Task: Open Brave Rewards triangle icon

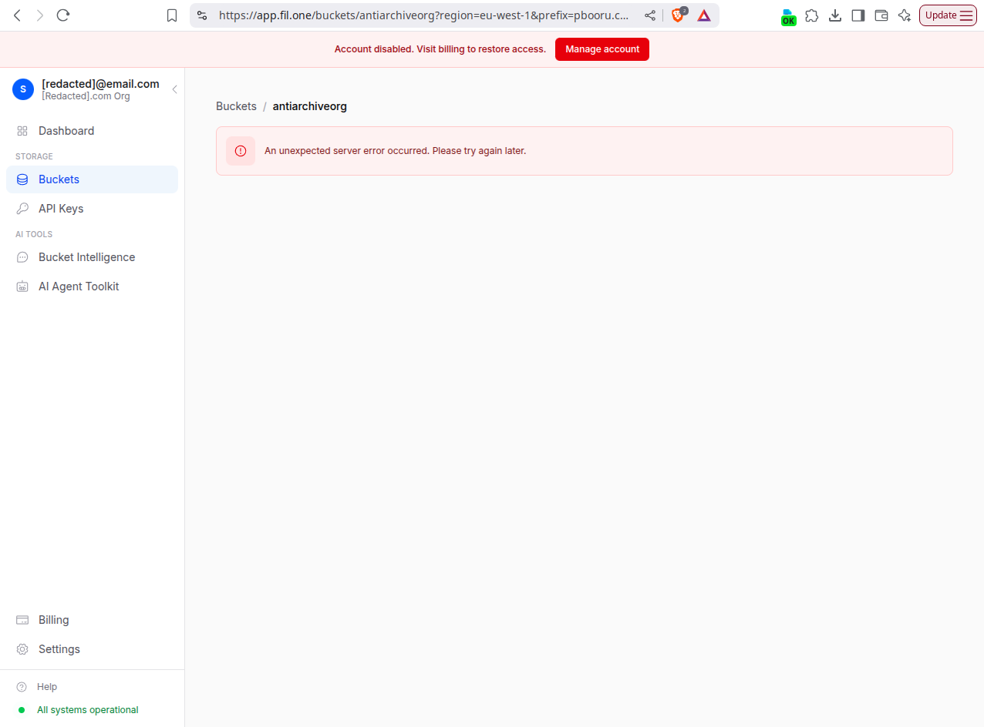Action: [704, 15]
